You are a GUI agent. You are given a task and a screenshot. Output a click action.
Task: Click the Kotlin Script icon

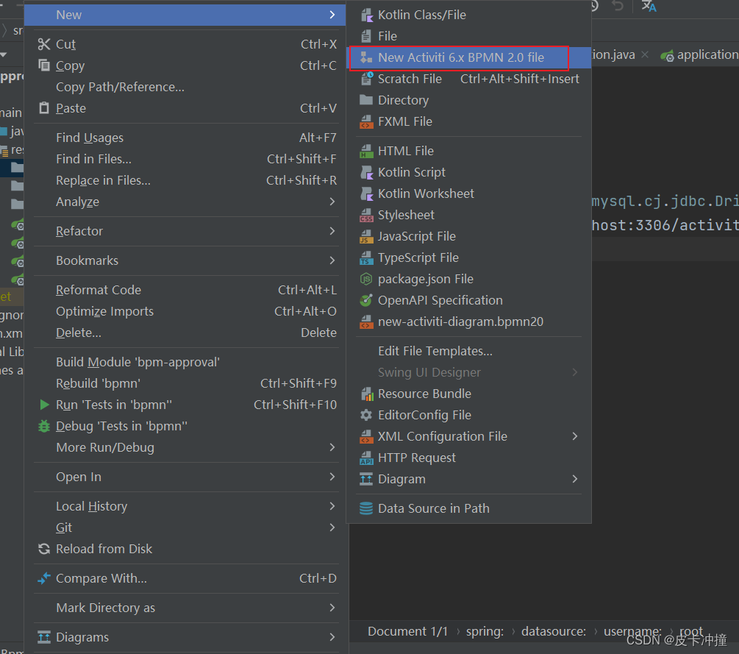point(366,173)
